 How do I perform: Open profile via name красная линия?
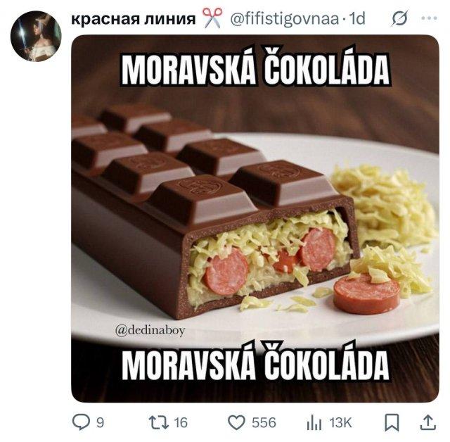pos(134,19)
